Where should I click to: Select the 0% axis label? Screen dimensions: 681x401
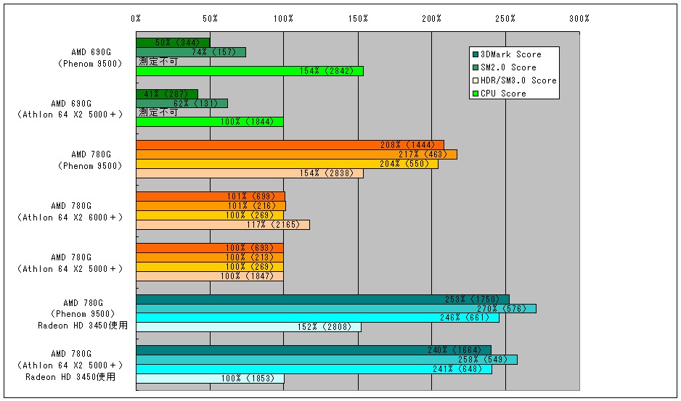click(136, 19)
